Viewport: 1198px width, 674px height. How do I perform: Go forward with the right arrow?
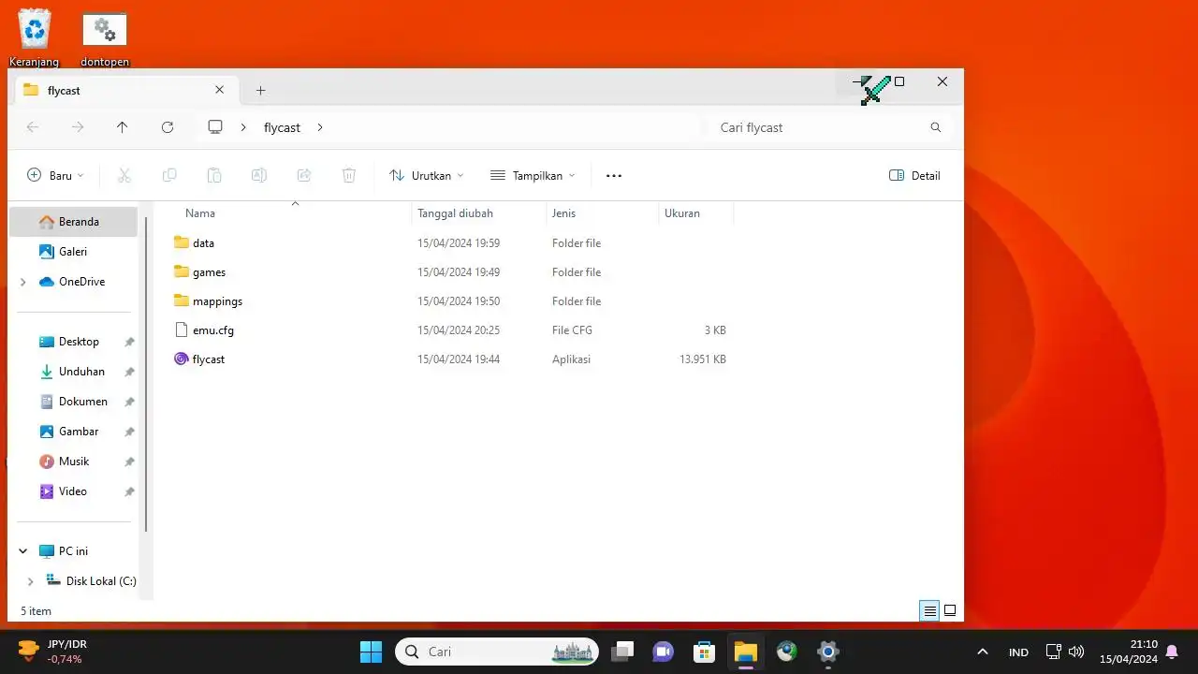click(x=78, y=127)
